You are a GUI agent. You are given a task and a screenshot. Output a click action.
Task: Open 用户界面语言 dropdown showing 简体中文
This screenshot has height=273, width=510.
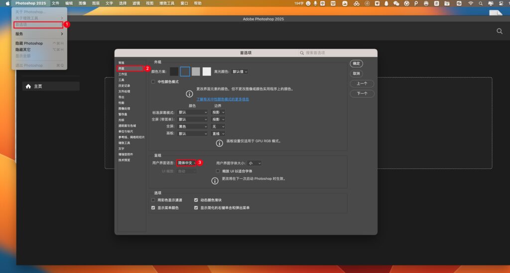tap(187, 163)
